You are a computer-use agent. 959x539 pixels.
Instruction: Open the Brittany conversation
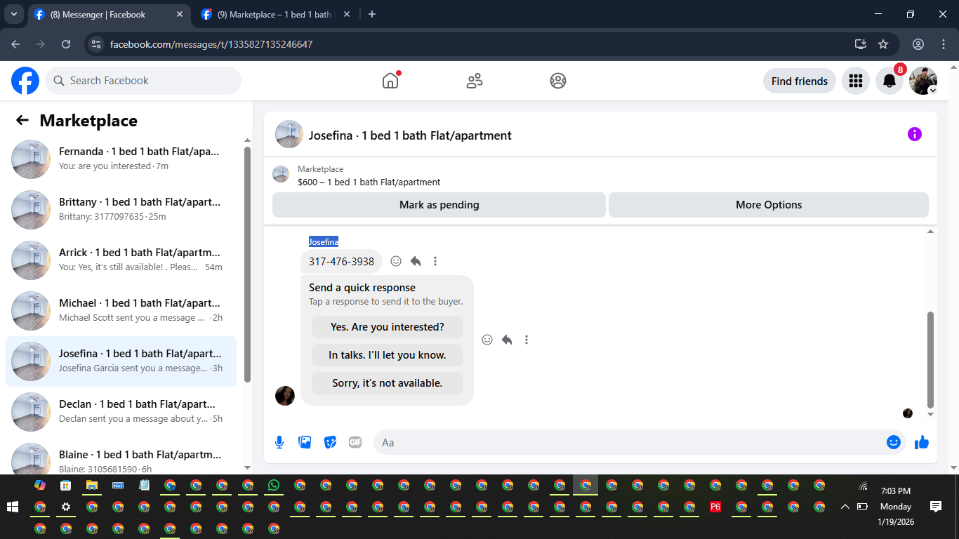121,209
